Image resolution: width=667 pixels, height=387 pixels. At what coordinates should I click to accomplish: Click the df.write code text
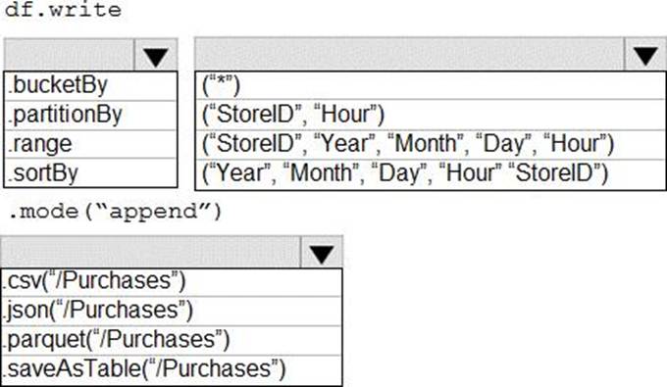(63, 10)
